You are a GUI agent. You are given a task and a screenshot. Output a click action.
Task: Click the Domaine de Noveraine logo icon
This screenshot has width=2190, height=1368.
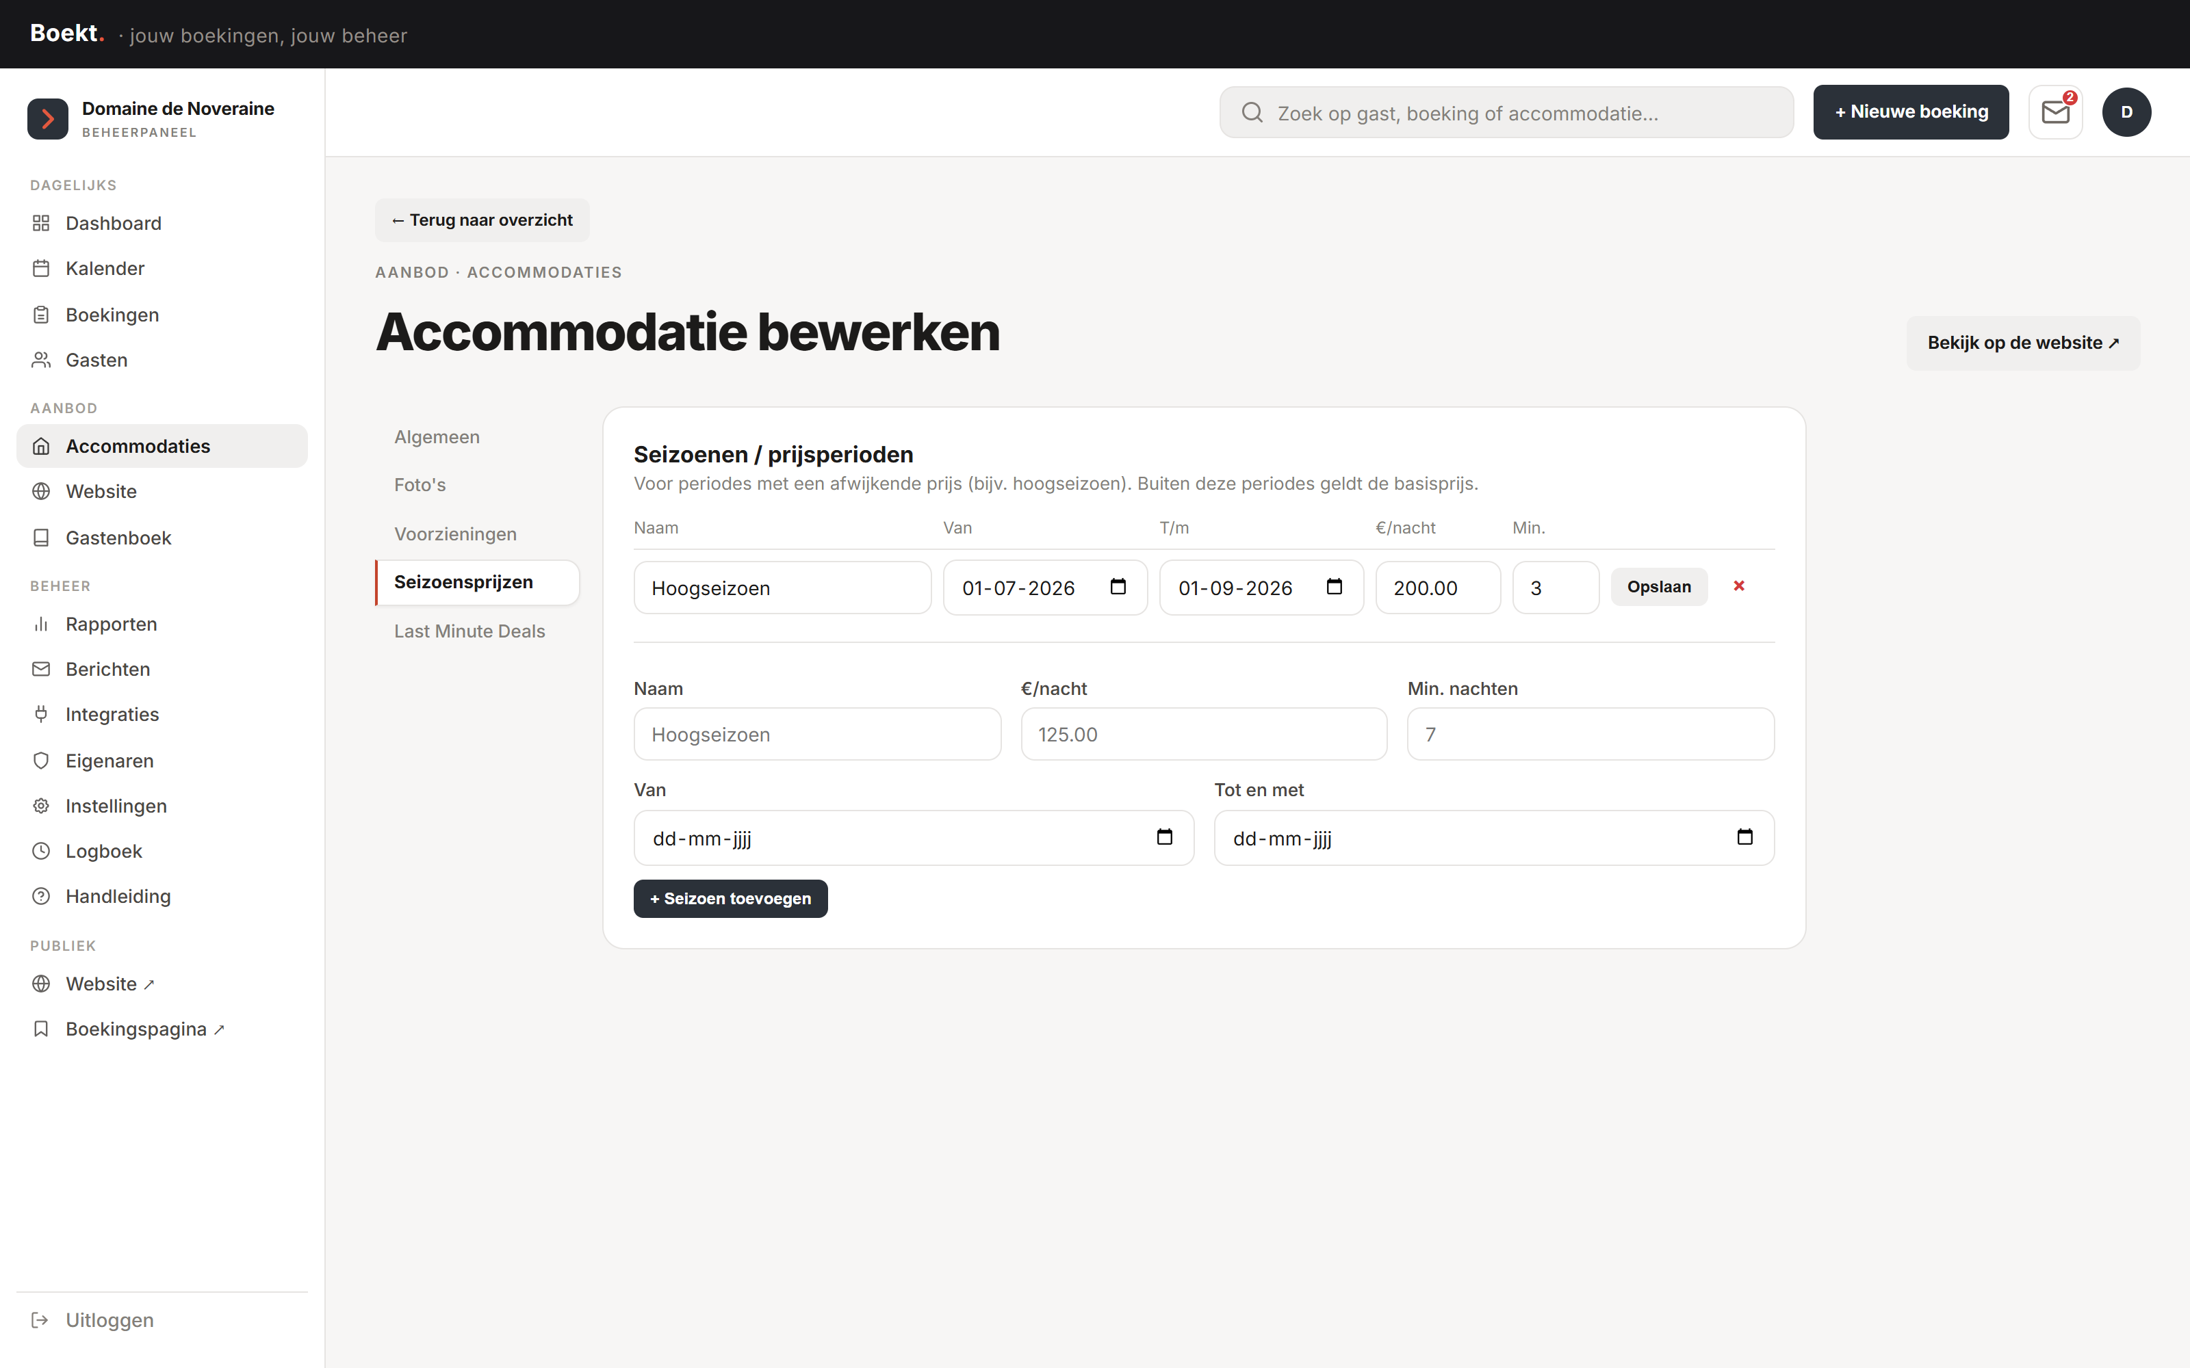[x=48, y=118]
